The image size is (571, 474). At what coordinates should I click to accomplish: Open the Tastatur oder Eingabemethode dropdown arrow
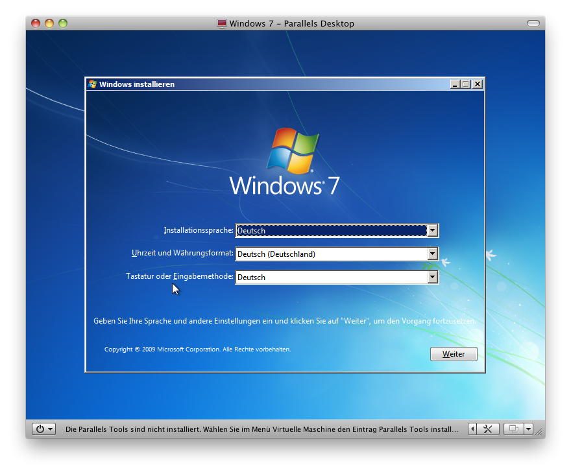click(x=432, y=277)
